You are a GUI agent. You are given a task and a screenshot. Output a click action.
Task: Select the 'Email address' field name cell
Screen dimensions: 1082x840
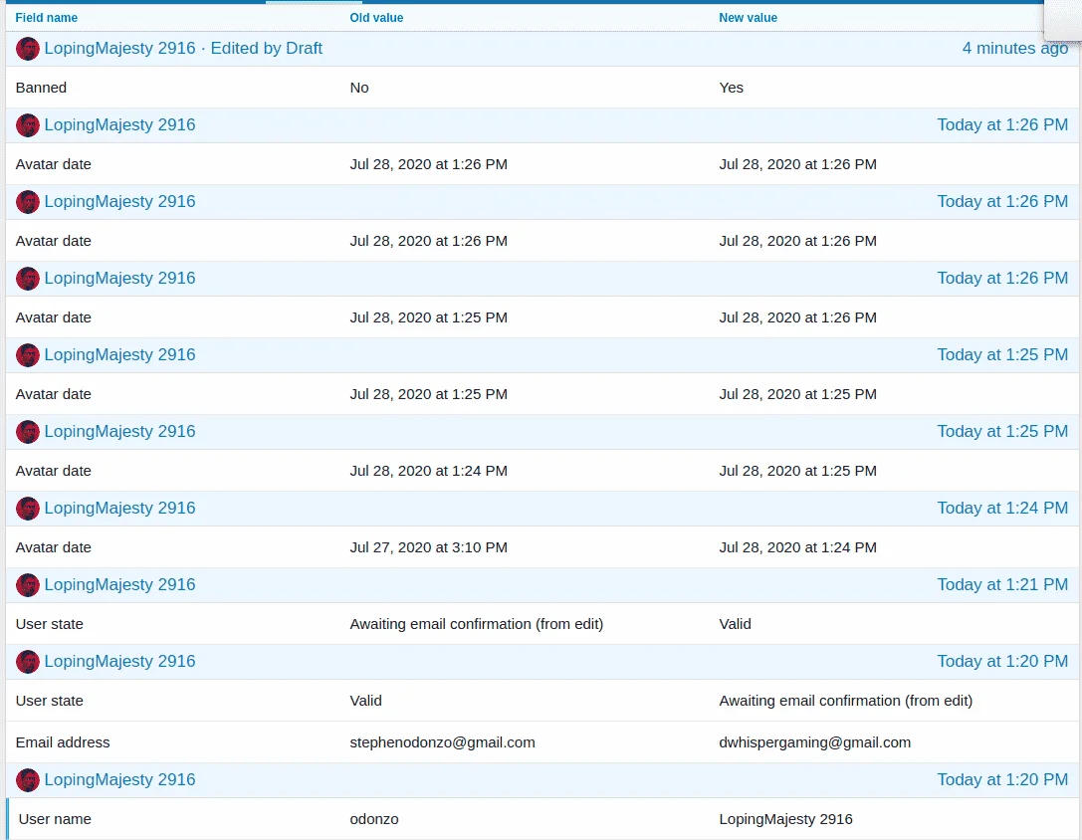[x=63, y=742]
